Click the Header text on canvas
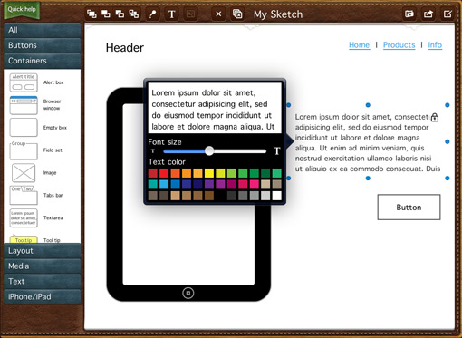The width and height of the screenshot is (462, 338). (125, 48)
